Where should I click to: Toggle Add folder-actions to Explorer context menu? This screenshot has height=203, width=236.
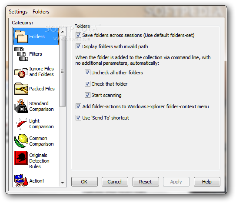tap(78, 106)
